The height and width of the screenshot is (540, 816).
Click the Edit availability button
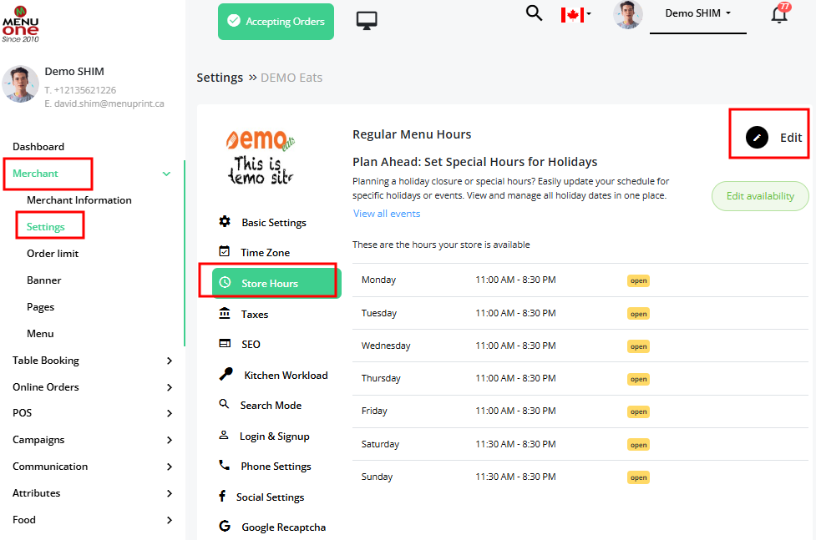coord(759,196)
